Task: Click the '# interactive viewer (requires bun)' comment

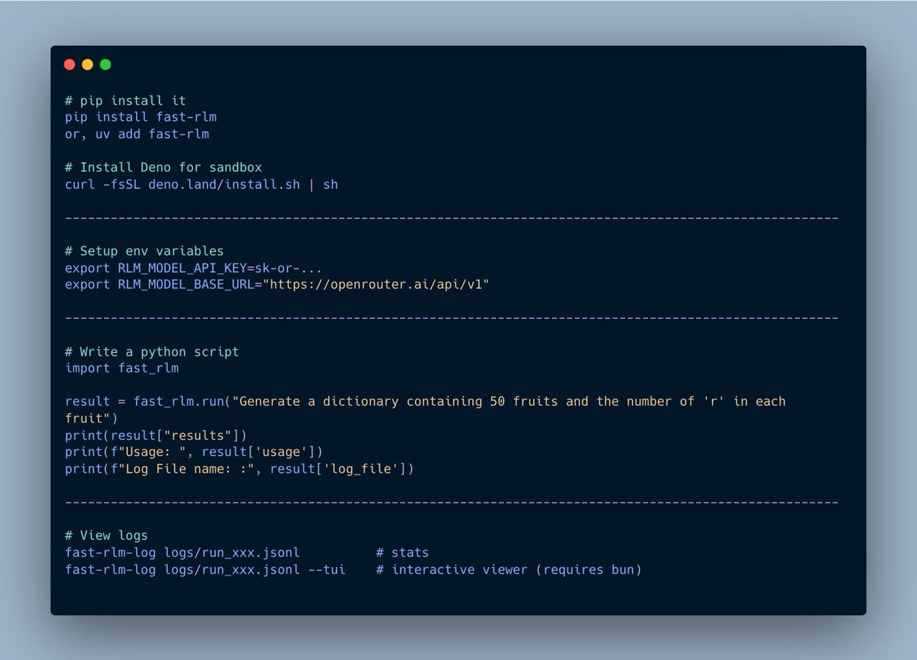Action: 509,570
